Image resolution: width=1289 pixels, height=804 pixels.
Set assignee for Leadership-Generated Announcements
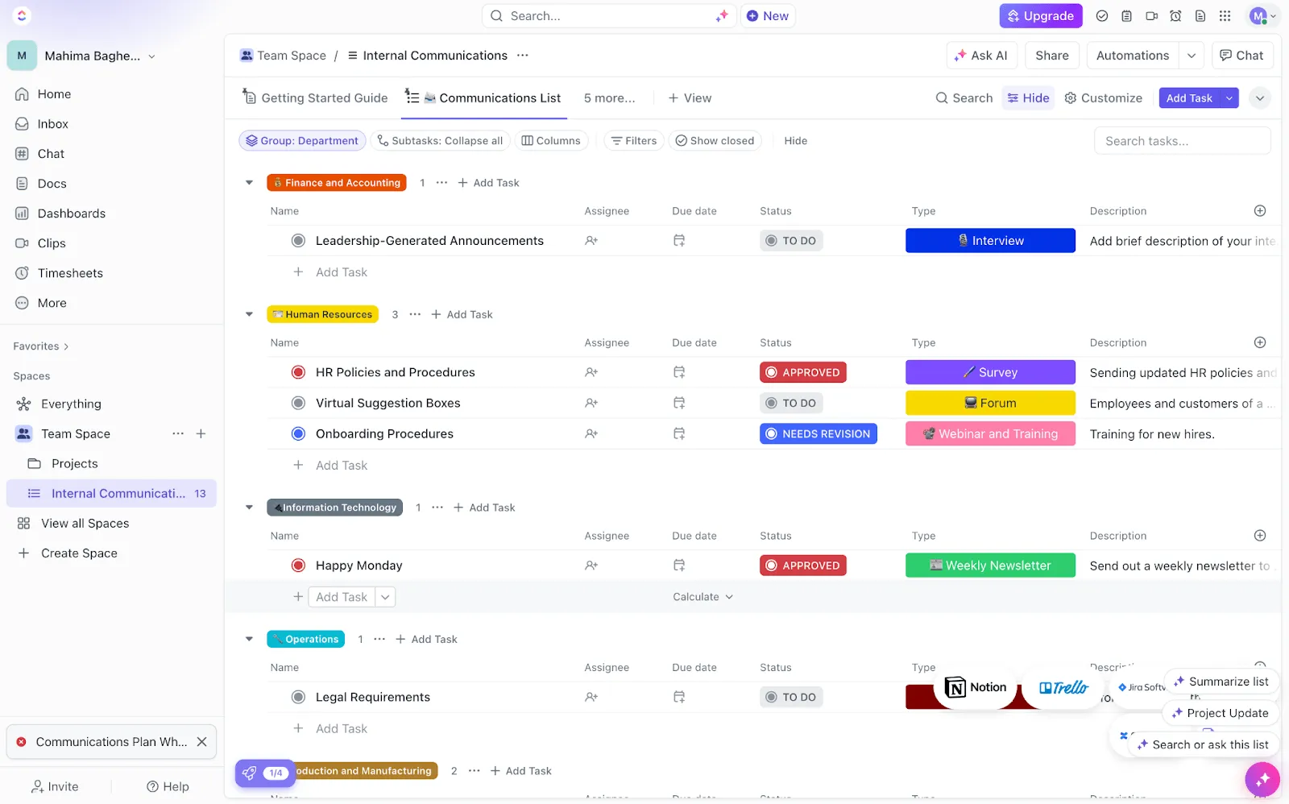[x=591, y=241]
